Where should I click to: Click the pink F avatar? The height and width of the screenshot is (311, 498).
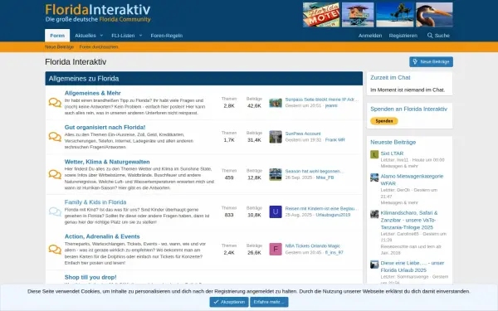tap(276, 249)
